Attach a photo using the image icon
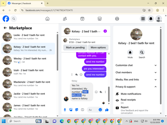 point(71,110)
